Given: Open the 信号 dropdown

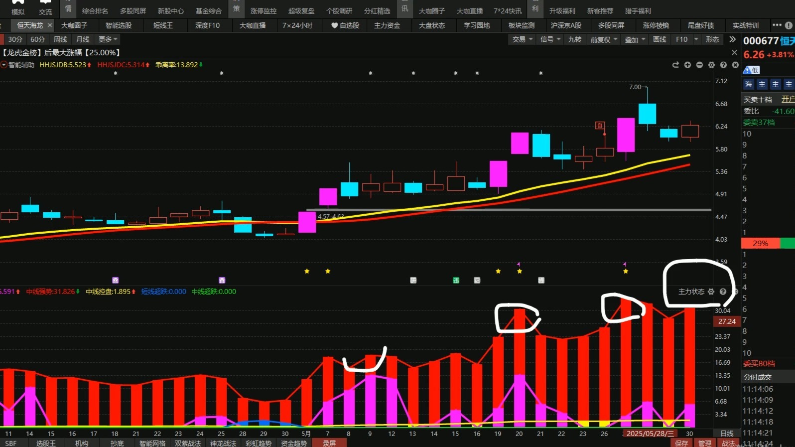Looking at the screenshot, I should click(550, 39).
